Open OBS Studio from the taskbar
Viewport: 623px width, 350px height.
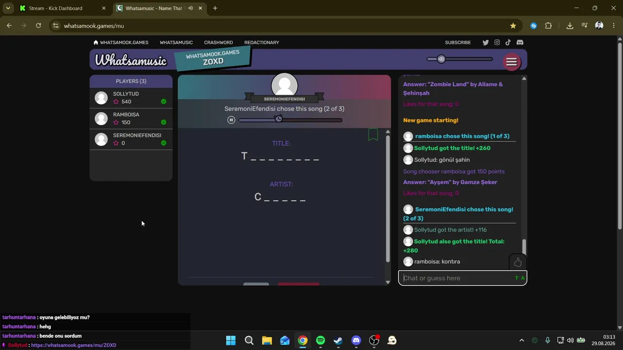[374, 340]
